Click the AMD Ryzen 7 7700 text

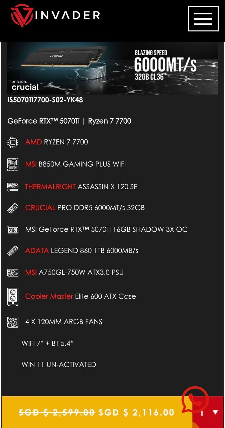pos(57,142)
